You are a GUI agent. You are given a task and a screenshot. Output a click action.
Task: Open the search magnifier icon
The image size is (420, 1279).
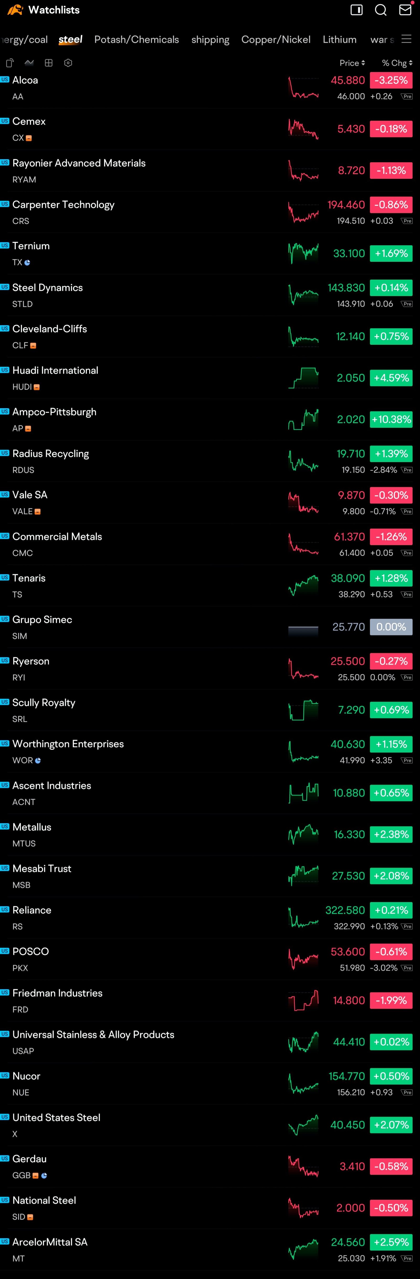[x=380, y=10]
